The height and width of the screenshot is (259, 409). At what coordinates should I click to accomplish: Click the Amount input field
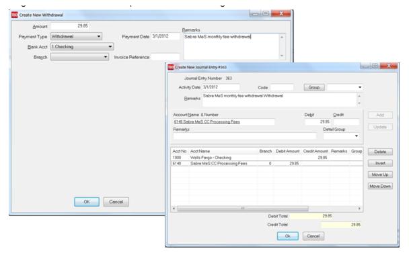tap(69, 25)
